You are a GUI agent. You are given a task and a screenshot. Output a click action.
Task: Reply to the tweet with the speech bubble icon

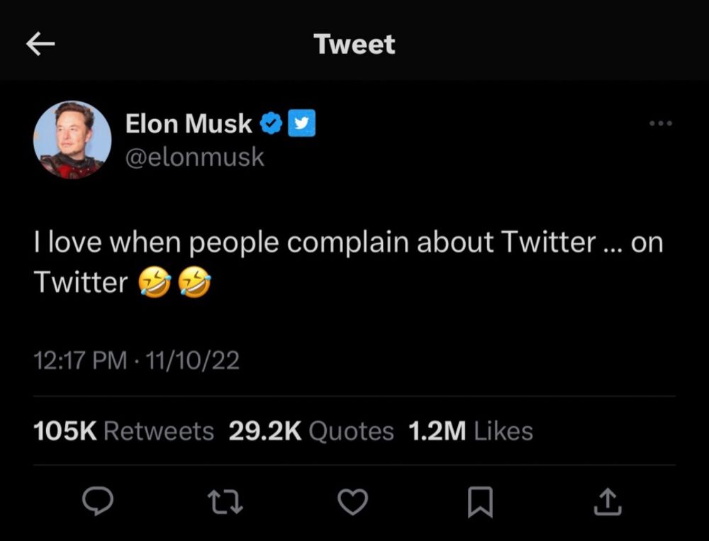pyautogui.click(x=98, y=502)
